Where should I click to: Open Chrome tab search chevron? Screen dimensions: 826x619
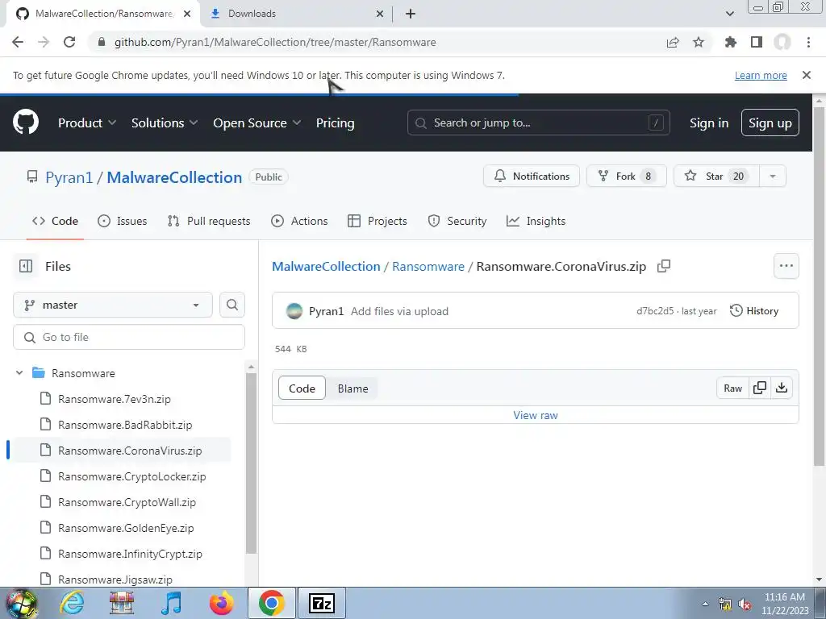(x=729, y=14)
